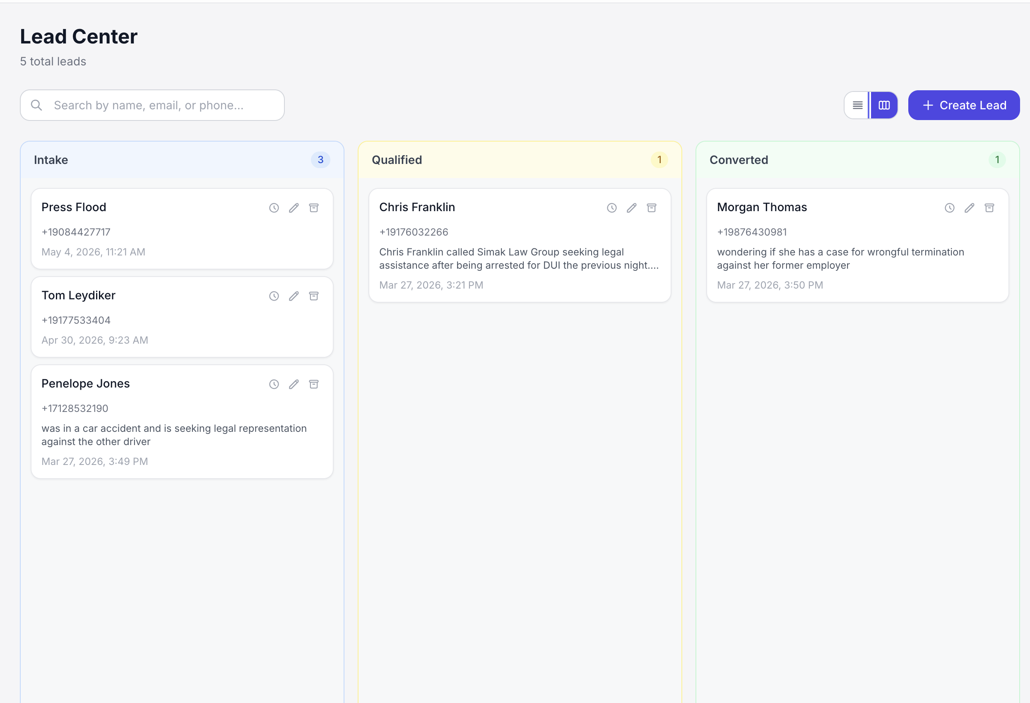Click phone number +19084427717
Viewport: 1030px width, 703px height.
coord(76,232)
